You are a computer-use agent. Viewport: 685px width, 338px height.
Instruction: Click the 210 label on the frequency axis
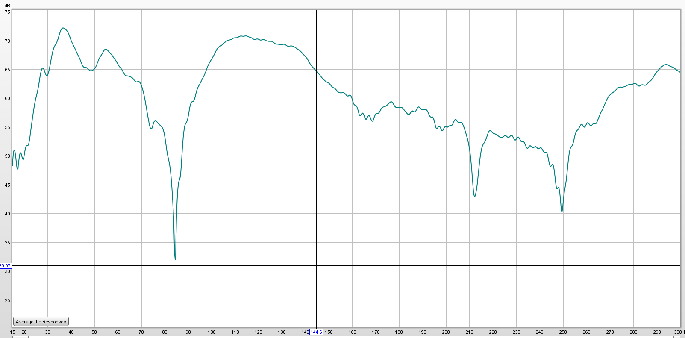(x=469, y=332)
